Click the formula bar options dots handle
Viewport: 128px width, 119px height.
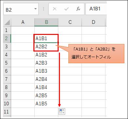tap(44, 9)
